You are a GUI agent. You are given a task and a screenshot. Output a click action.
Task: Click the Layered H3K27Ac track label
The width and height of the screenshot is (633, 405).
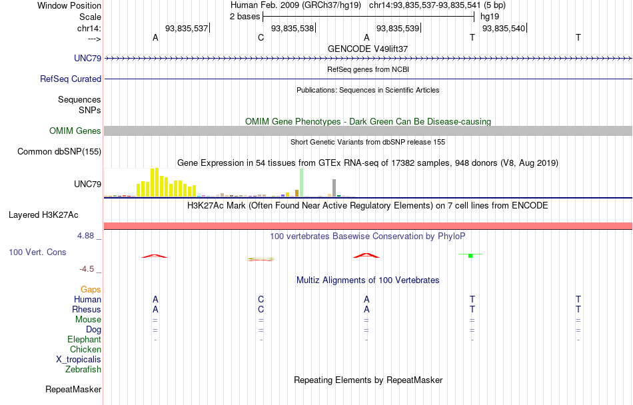(43, 215)
